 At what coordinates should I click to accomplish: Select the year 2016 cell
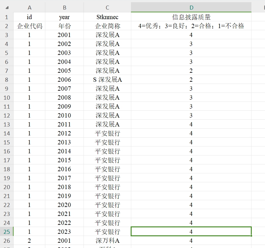pos(64,169)
